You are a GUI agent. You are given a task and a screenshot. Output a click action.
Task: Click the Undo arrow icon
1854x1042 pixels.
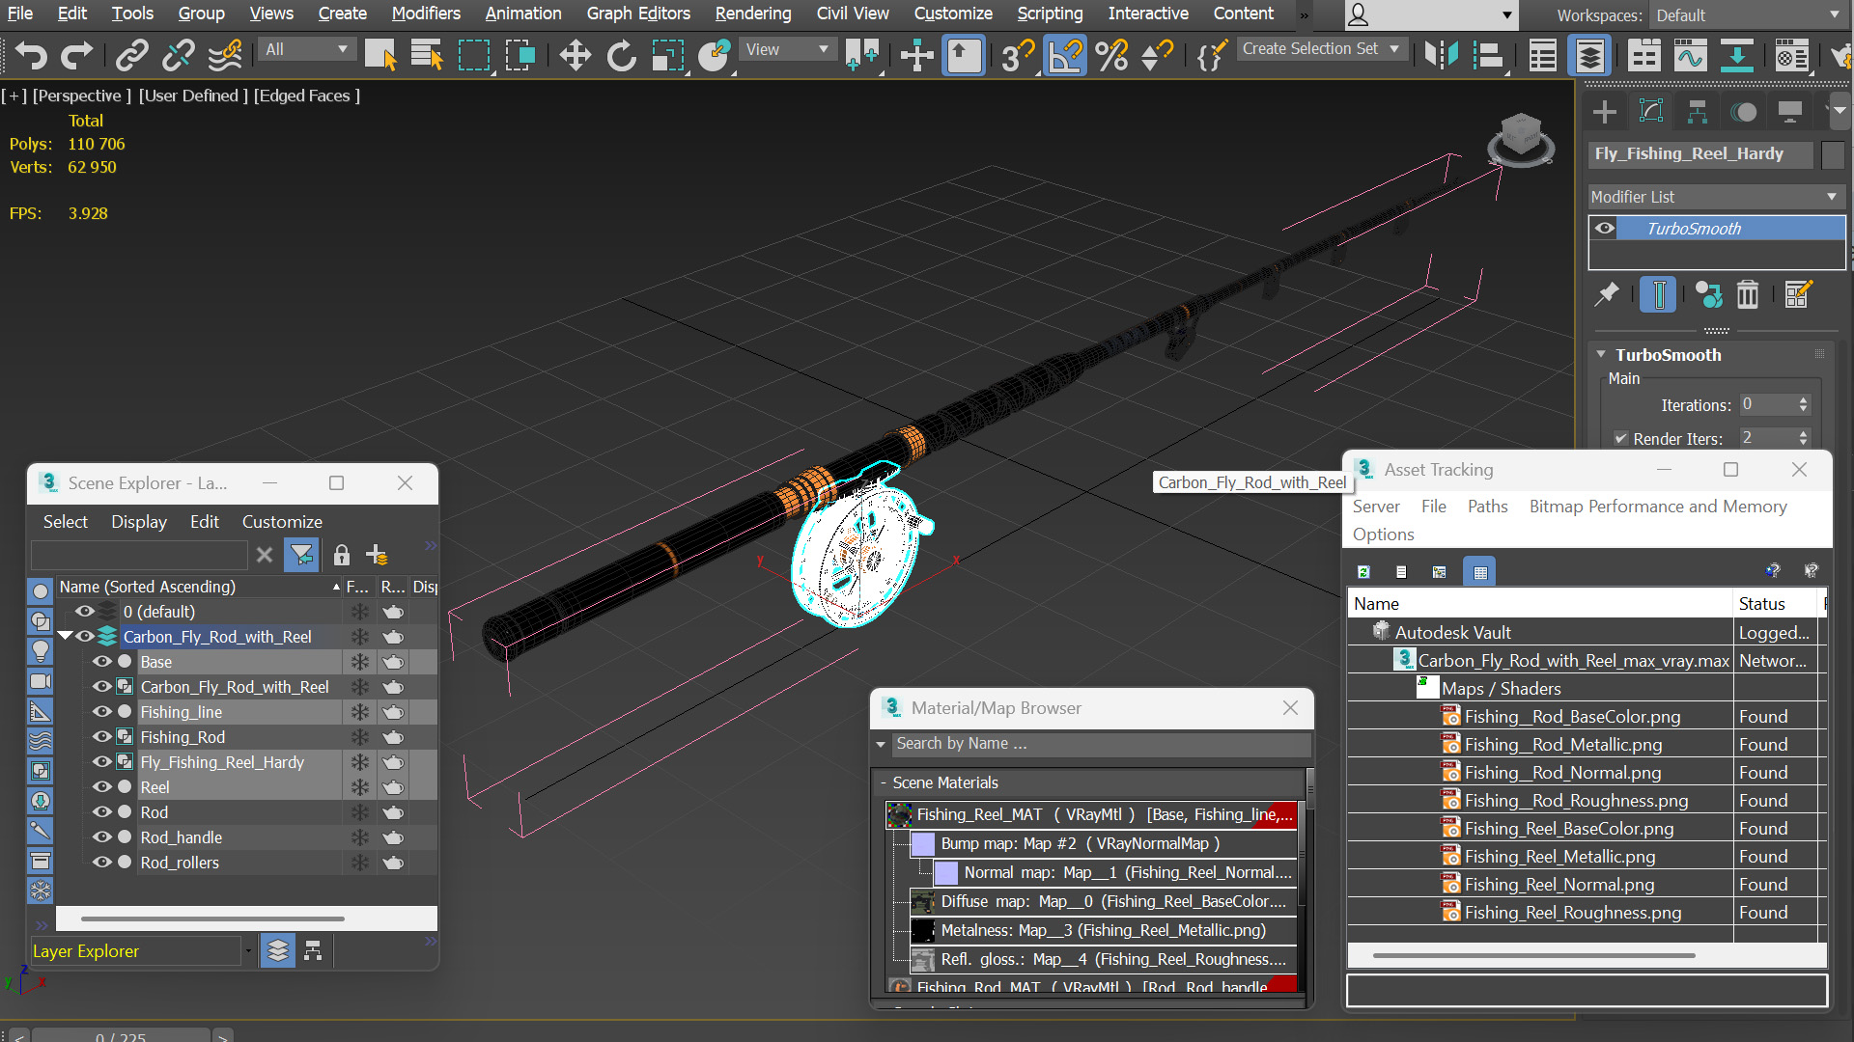pos(31,55)
